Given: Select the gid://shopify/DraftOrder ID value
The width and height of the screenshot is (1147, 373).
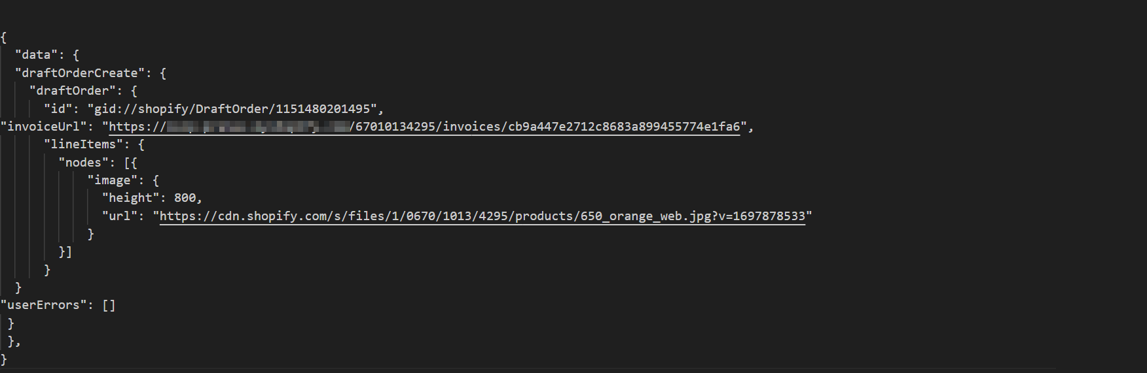Looking at the screenshot, I should click(x=234, y=108).
